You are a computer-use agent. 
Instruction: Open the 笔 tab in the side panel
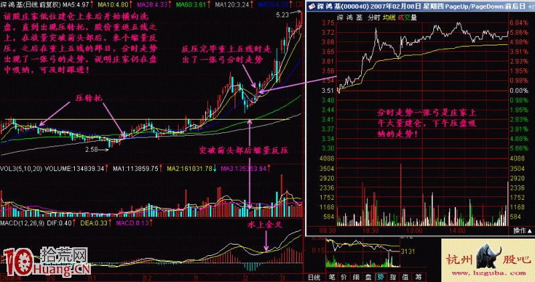click(331, 277)
